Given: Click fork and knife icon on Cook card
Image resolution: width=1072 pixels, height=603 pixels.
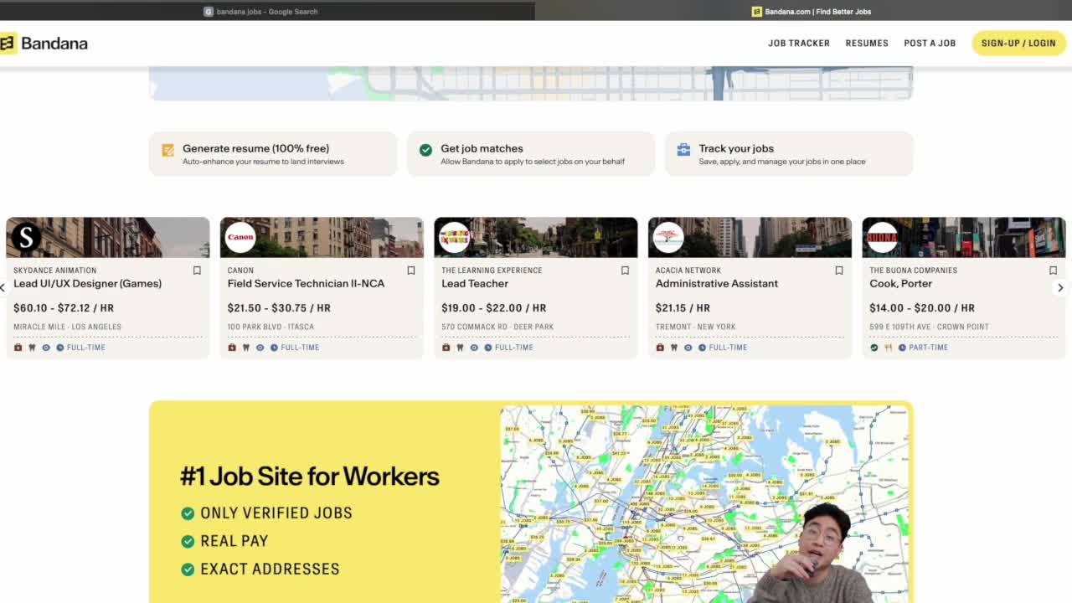Looking at the screenshot, I should (888, 348).
